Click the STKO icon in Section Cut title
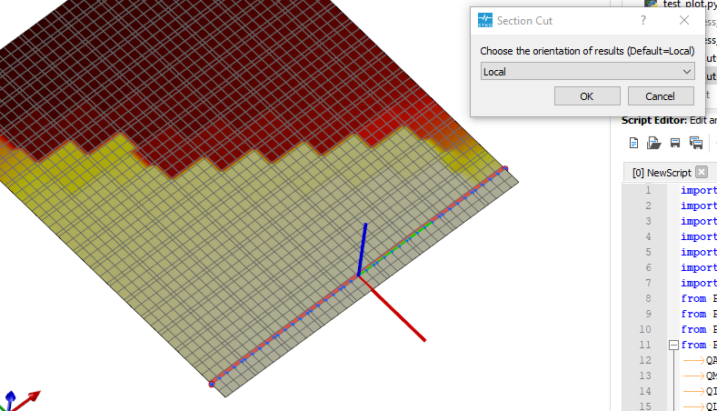The width and height of the screenshot is (717, 411). pyautogui.click(x=485, y=20)
